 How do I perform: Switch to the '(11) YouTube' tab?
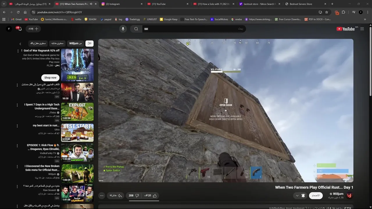tap(168, 4)
